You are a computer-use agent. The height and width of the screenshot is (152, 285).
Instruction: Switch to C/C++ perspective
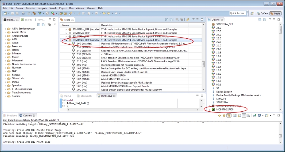[261, 13]
